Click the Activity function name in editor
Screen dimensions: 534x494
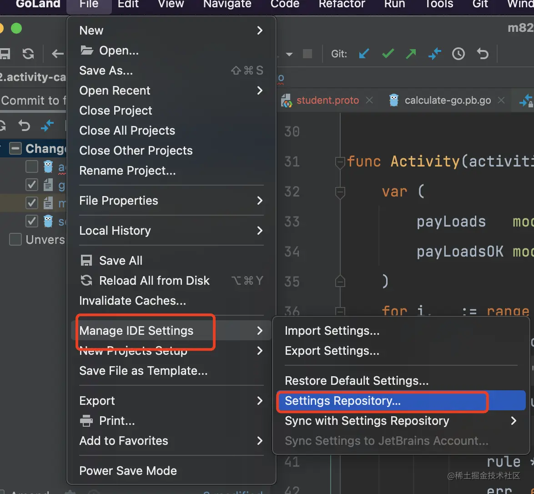(x=425, y=161)
